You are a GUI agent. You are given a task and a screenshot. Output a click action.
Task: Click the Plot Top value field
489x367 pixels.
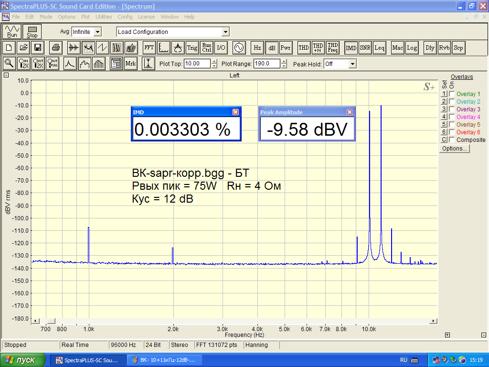click(196, 64)
